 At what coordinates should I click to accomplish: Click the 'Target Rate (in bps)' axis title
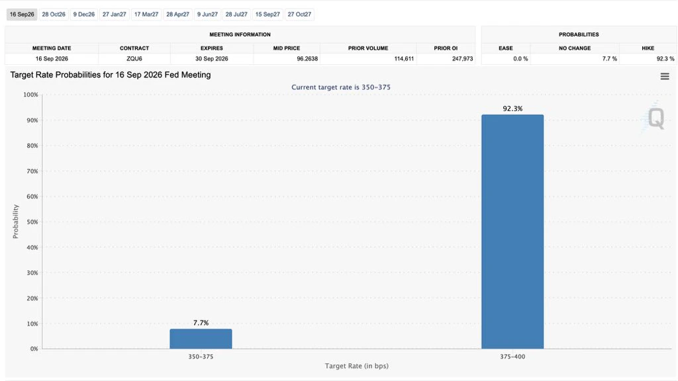pyautogui.click(x=357, y=366)
